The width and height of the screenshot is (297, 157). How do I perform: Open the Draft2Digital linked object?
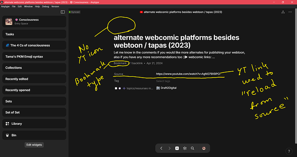[x=169, y=88]
